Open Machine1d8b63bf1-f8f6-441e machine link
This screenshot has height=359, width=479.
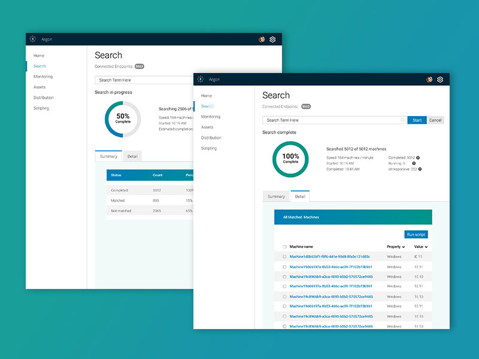(x=330, y=257)
